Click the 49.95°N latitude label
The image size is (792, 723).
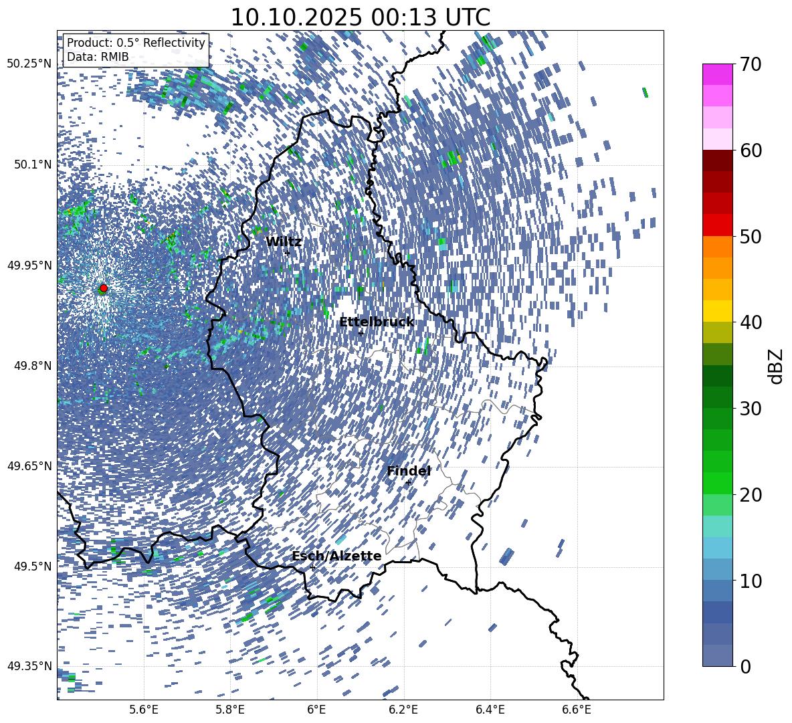point(29,265)
